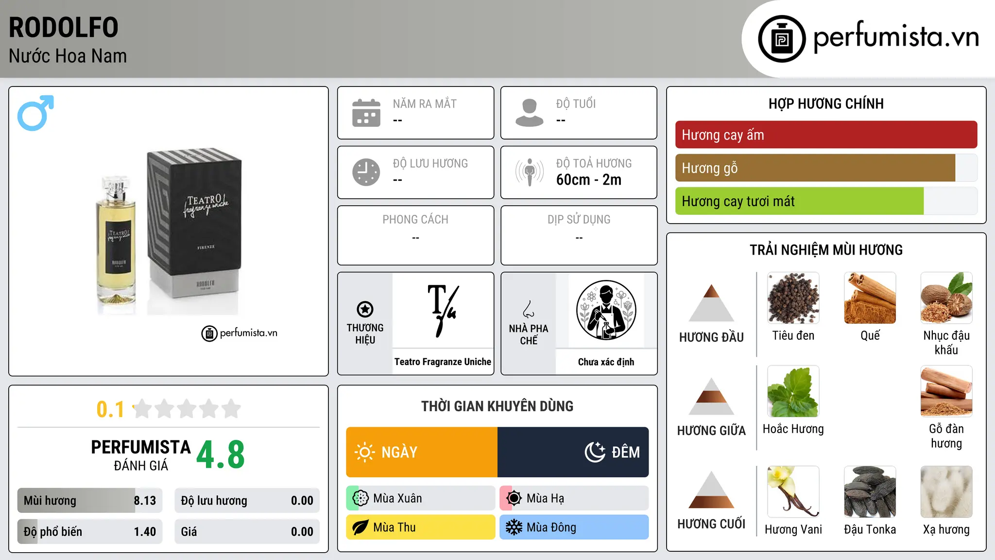
Task: Click the sillage icon beside ĐỘ TOẢ HƯƠNG
Action: pos(530,172)
